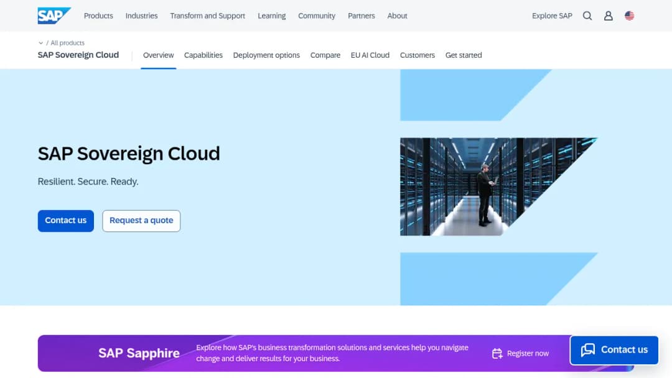This screenshot has width=672, height=378.
Task: Click the chat bubble icon in floating Contact us
Action: pyautogui.click(x=587, y=350)
